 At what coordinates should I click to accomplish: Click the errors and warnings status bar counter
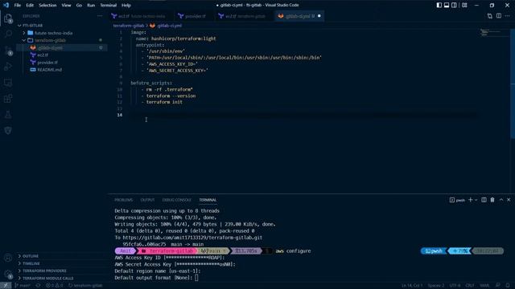[x=55, y=286]
